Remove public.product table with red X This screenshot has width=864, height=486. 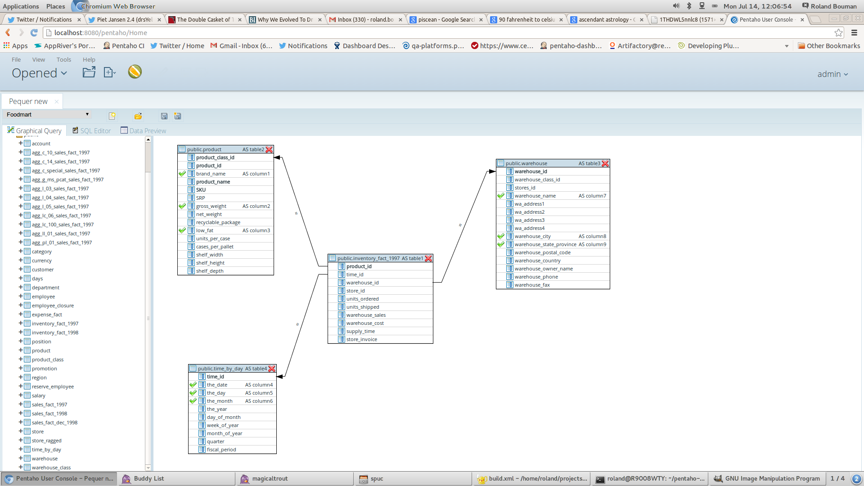tap(269, 149)
